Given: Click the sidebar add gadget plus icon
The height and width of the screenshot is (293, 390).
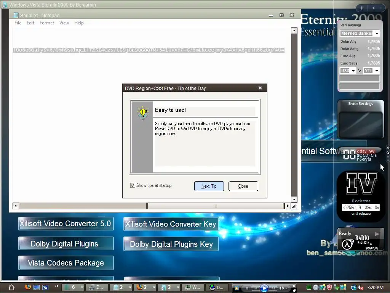Looking at the screenshot, I should [361, 8].
